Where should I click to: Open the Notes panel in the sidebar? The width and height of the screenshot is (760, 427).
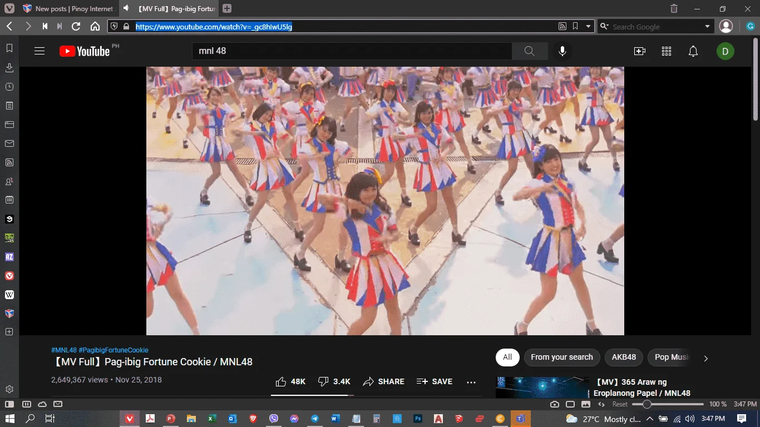coord(9,106)
